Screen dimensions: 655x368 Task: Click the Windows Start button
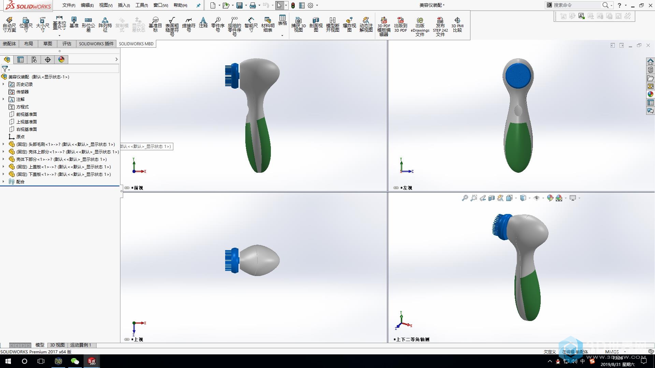8,361
